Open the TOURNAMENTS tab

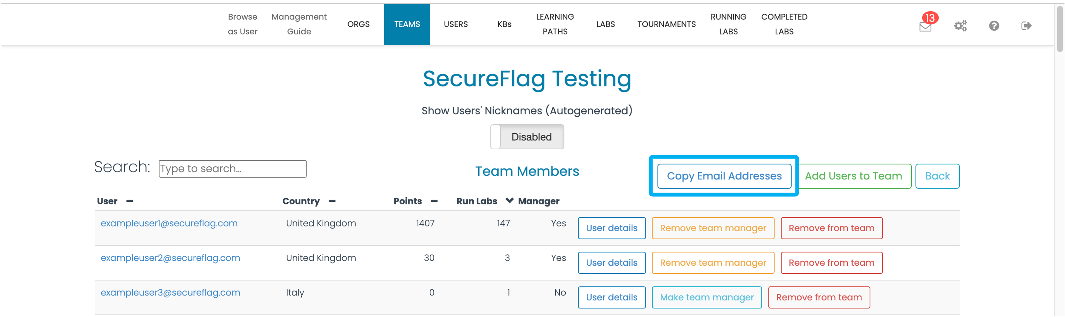tap(666, 24)
